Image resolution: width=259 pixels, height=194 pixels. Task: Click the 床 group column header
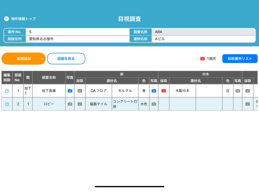(116, 74)
